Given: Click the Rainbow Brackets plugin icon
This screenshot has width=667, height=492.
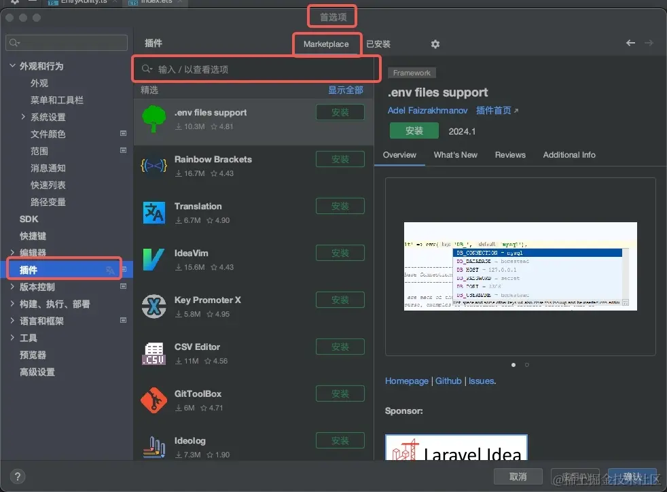Looking at the screenshot, I should 154,166.
